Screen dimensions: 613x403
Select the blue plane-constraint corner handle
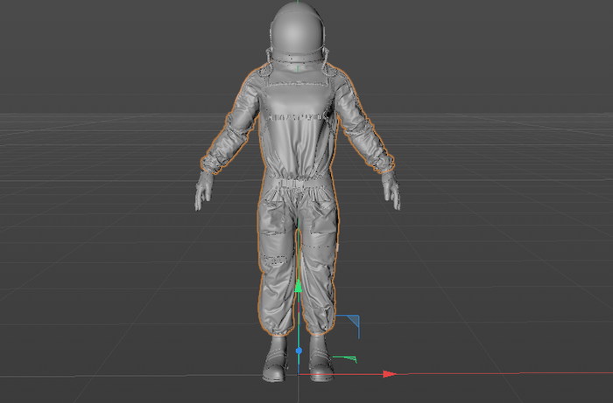[352, 323]
